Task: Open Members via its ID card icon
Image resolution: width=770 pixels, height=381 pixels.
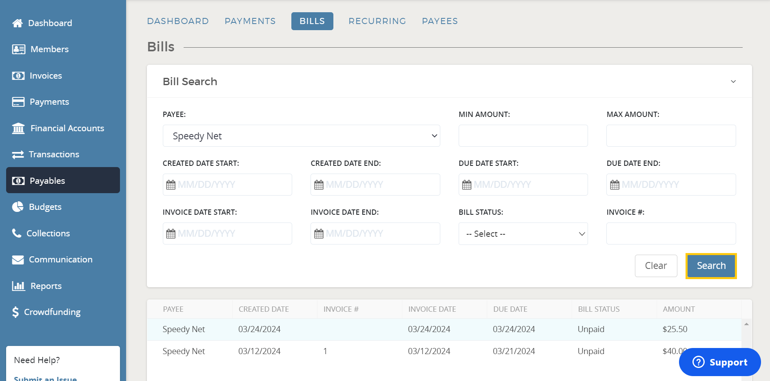Action: click(18, 49)
